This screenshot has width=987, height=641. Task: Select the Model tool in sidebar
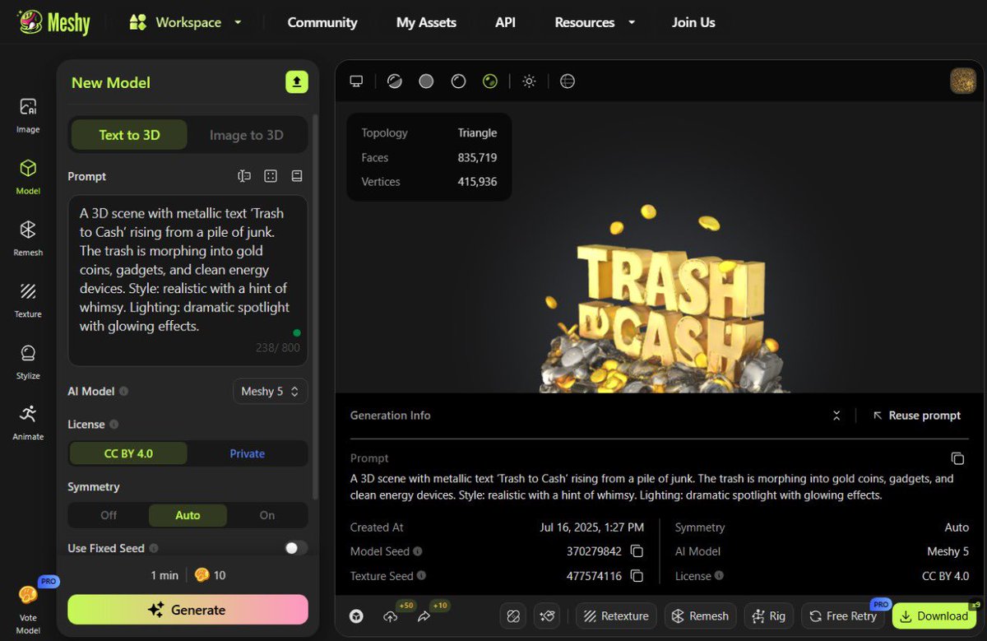(x=28, y=176)
